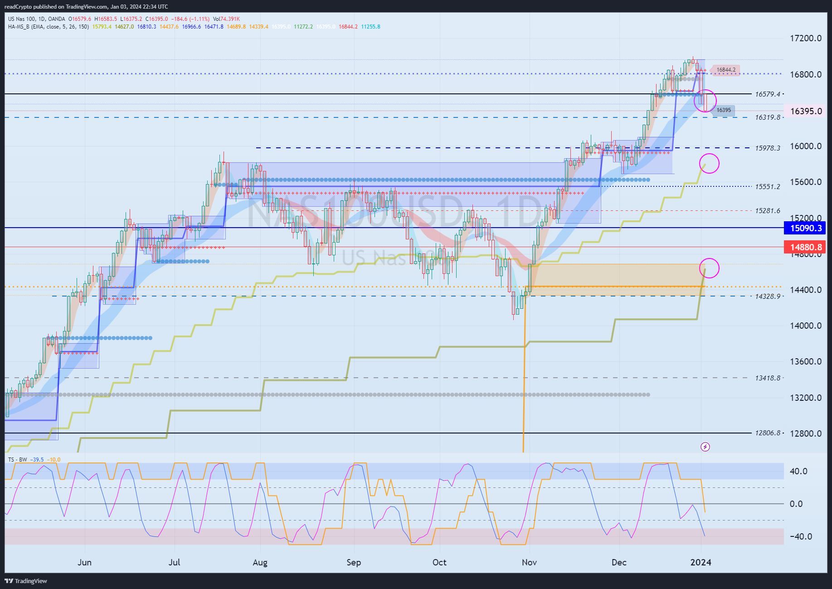Click the change value −184.6 (−1.11%)

point(190,19)
